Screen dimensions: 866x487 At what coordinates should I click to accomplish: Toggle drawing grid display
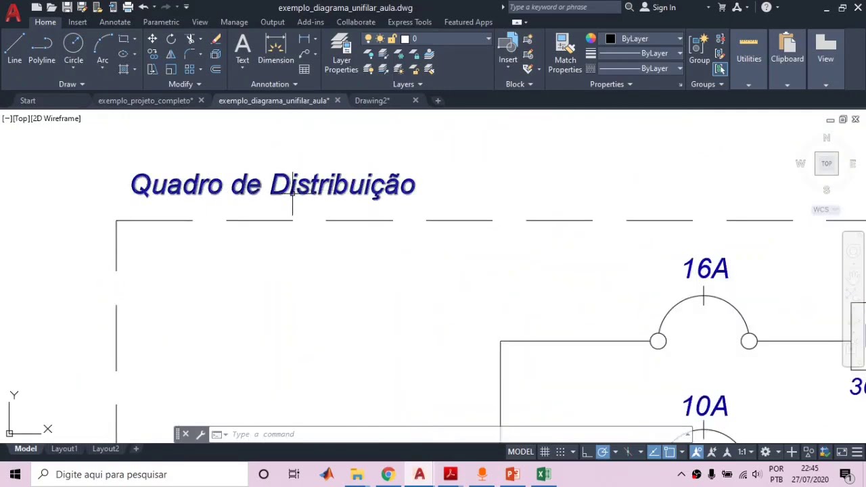(x=545, y=452)
